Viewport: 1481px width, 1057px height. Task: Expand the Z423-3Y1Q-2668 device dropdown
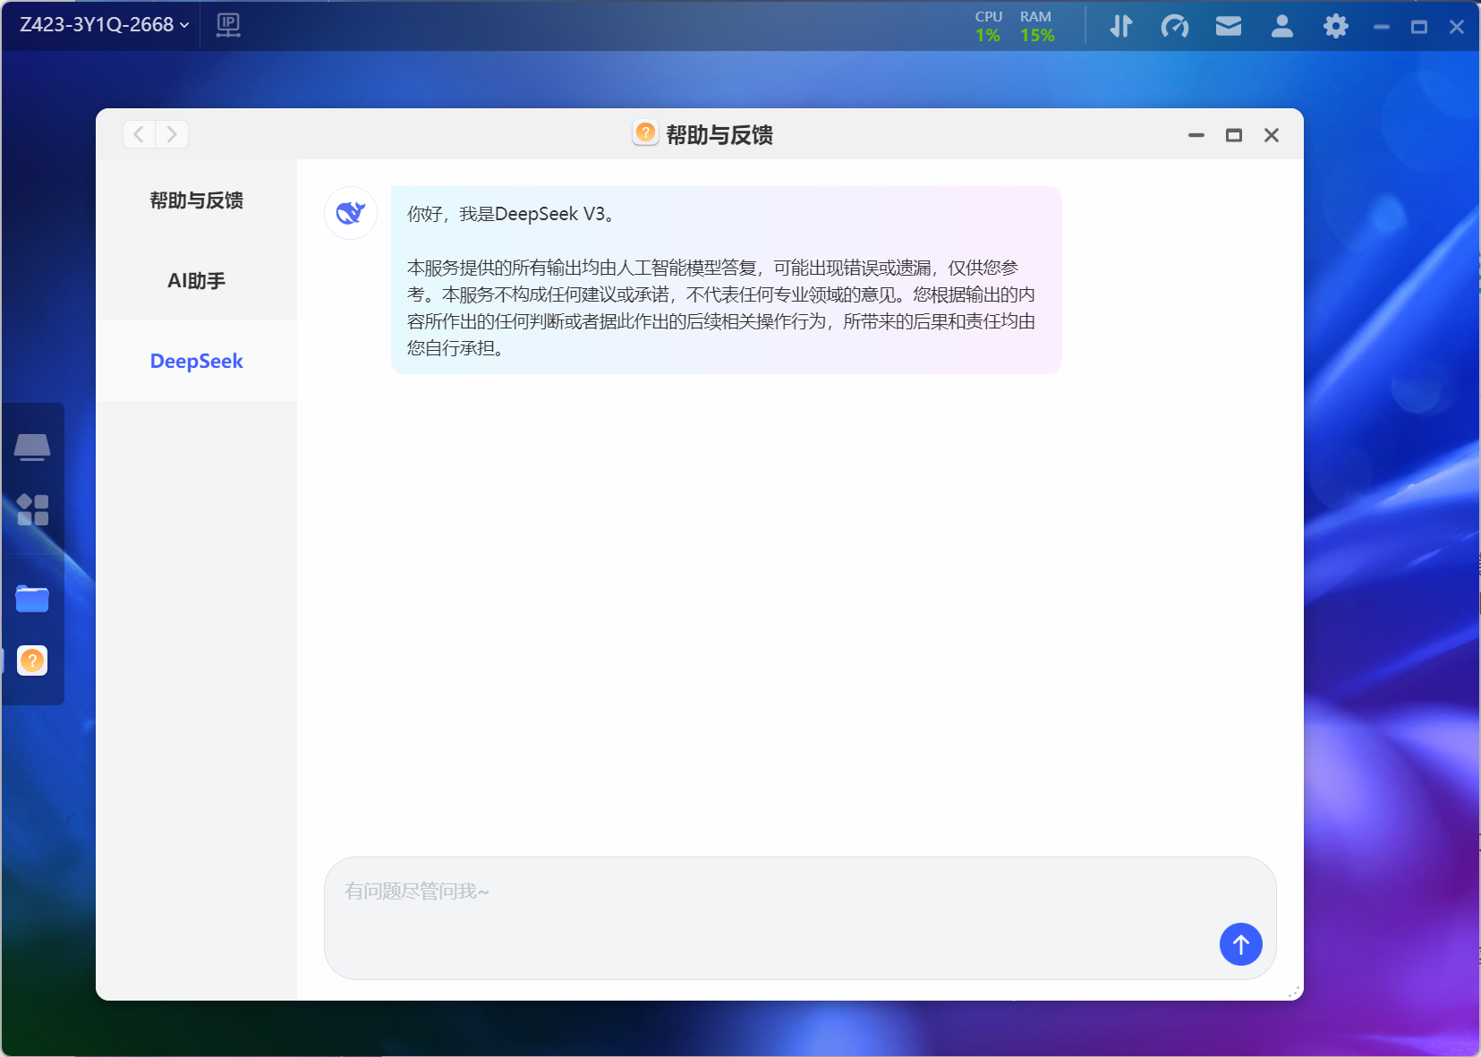pos(105,25)
